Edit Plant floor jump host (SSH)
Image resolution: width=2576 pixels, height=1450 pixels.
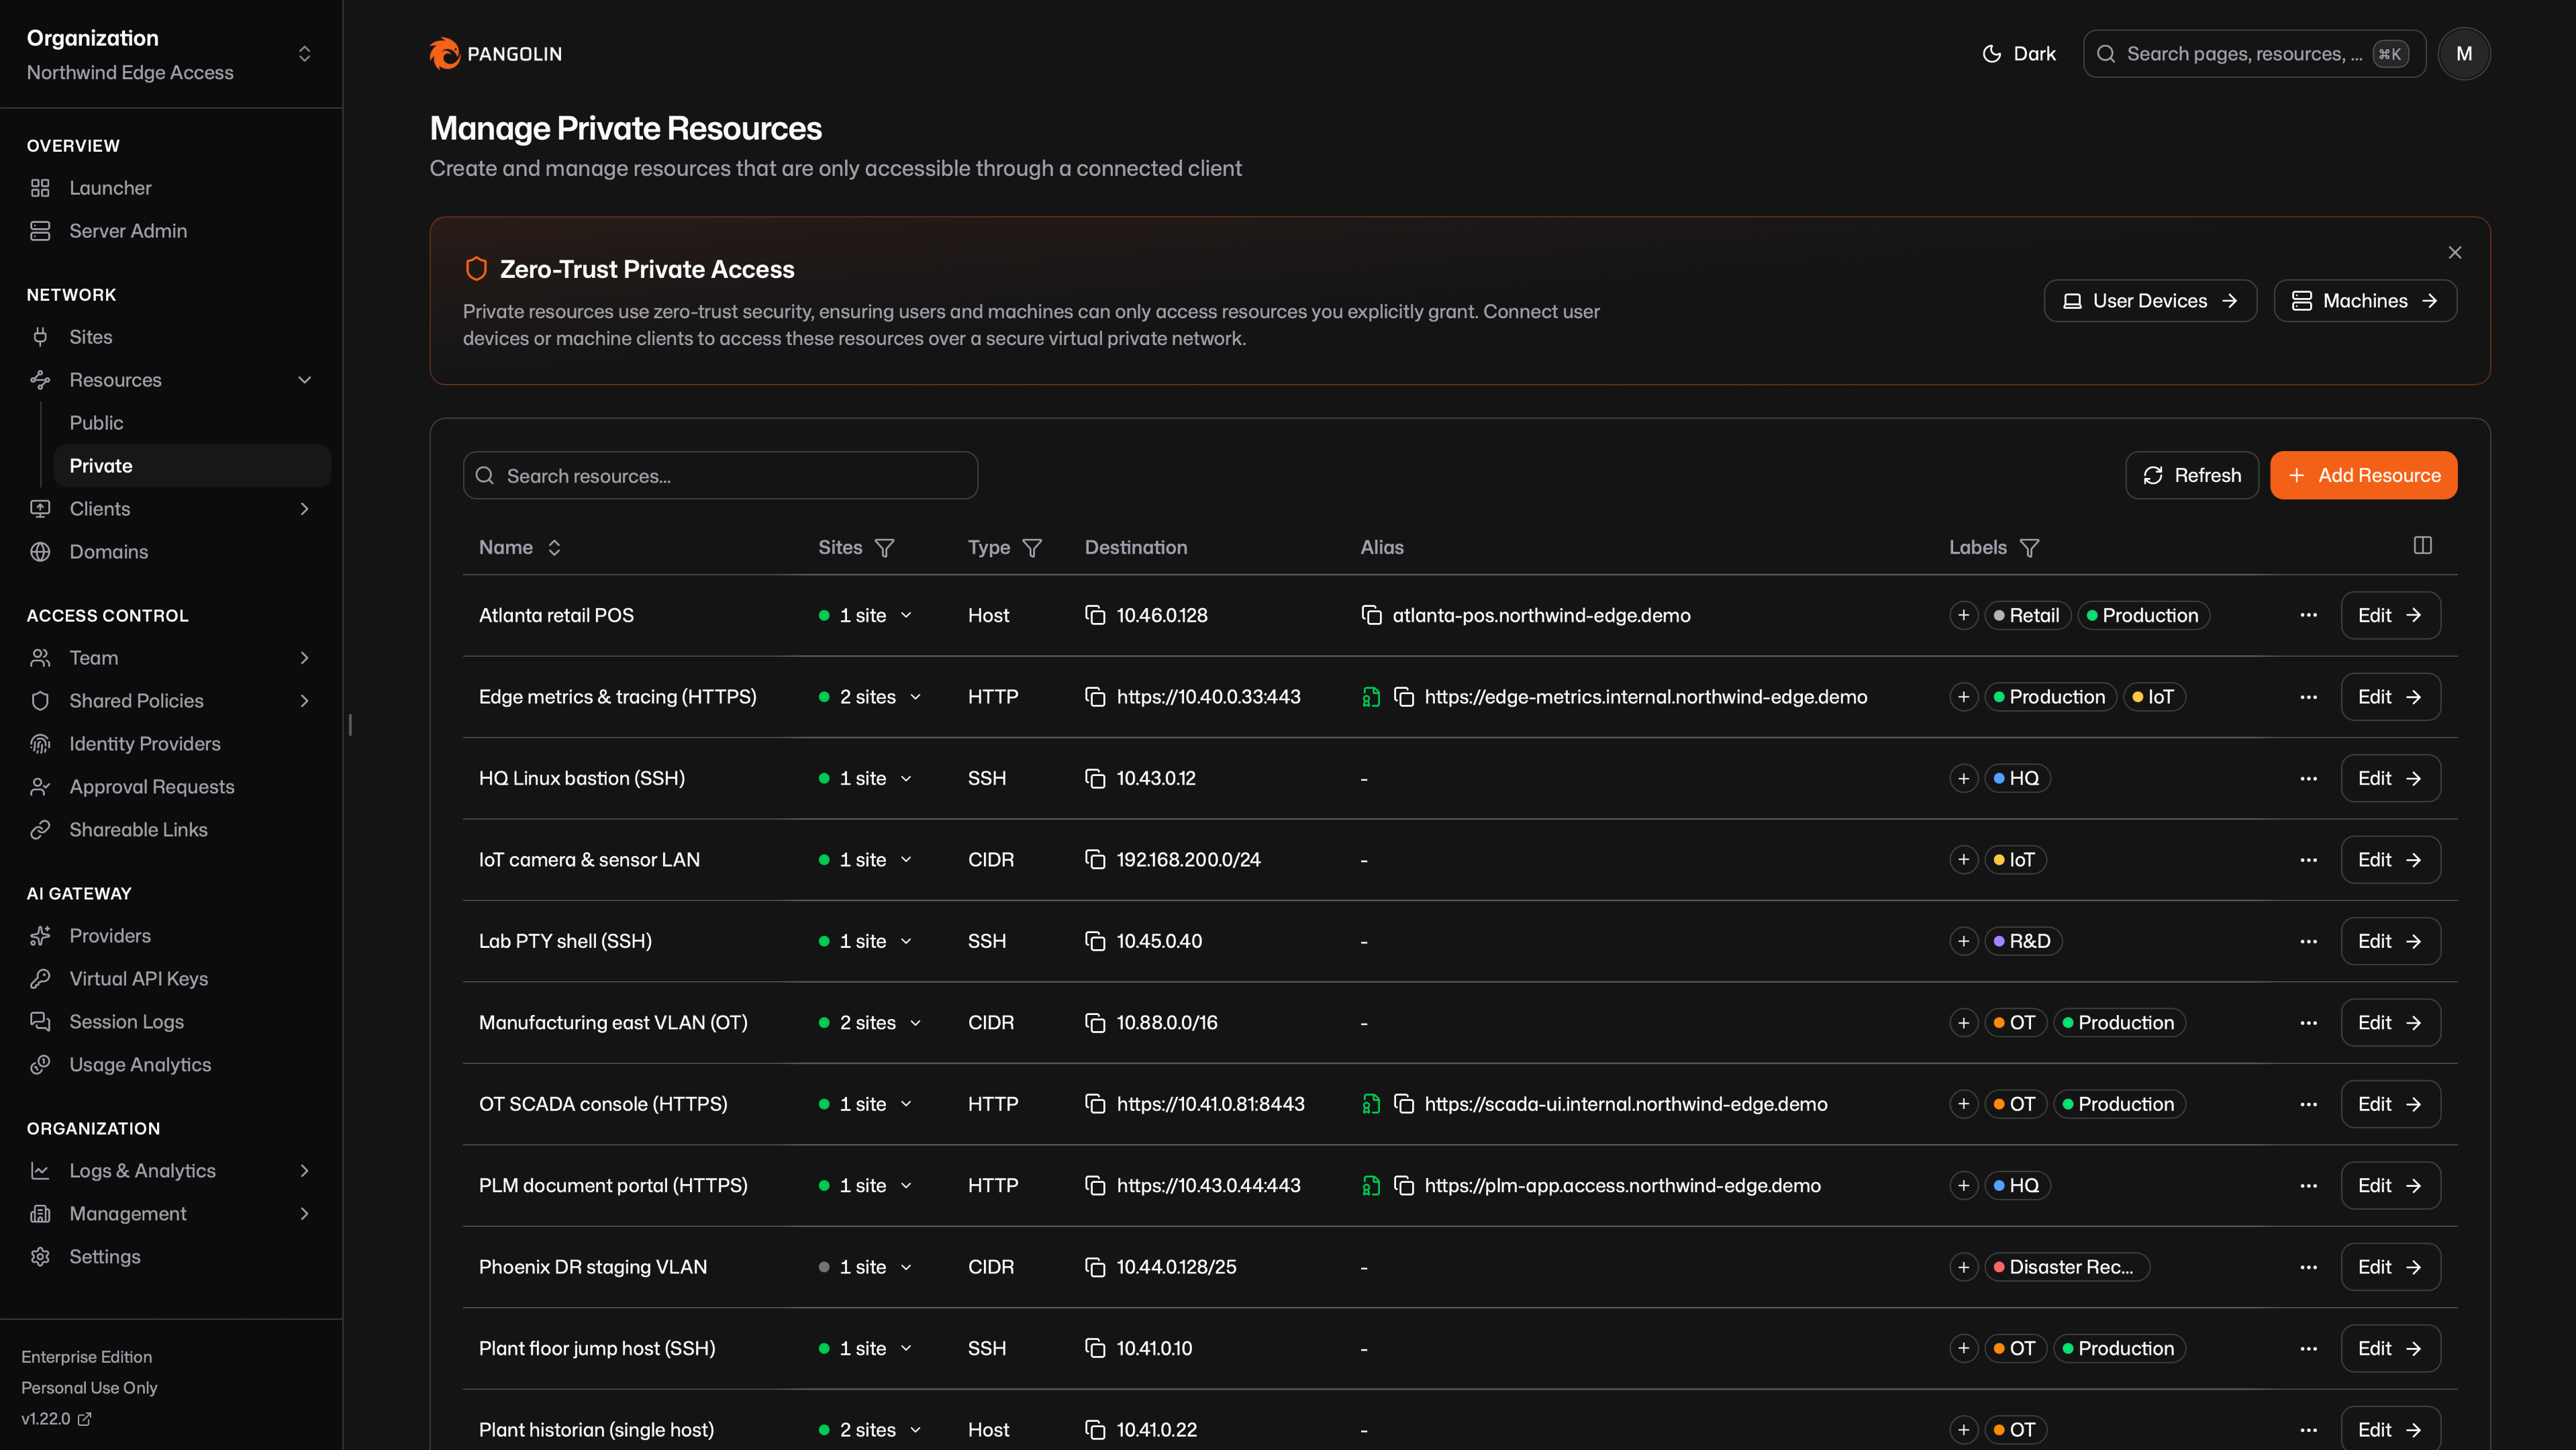pos(2390,1349)
